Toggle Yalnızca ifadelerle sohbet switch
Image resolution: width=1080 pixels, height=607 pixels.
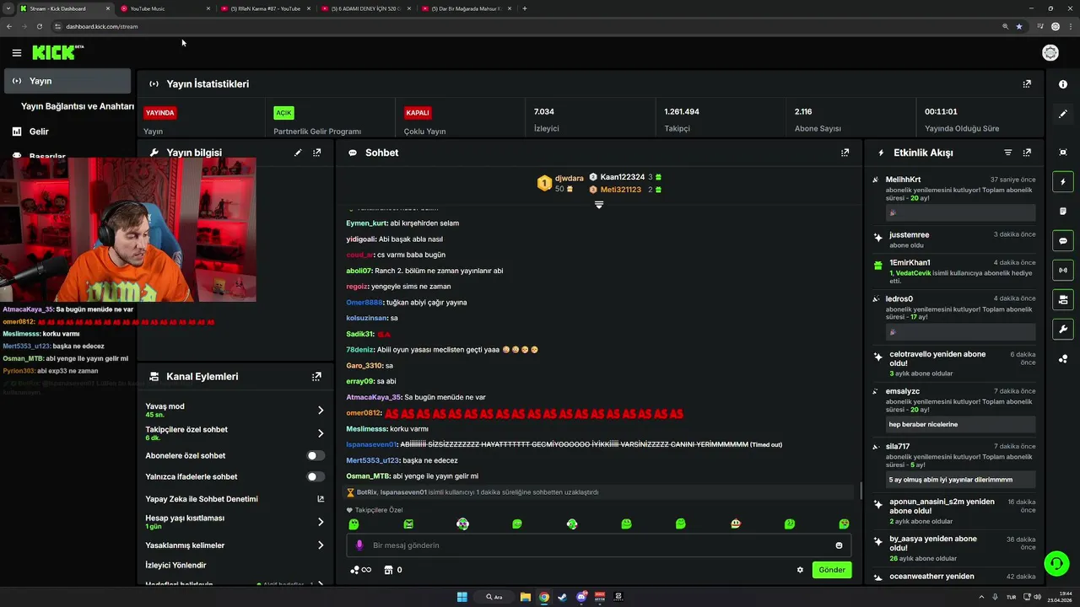[x=316, y=476]
